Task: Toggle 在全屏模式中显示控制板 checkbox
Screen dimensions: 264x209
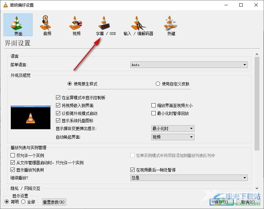Action: click(58, 98)
